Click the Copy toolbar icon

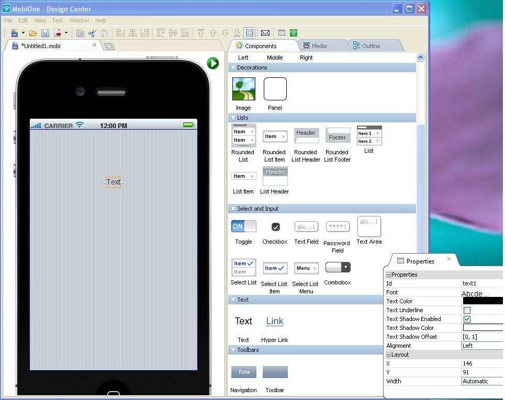pyautogui.click(x=80, y=33)
